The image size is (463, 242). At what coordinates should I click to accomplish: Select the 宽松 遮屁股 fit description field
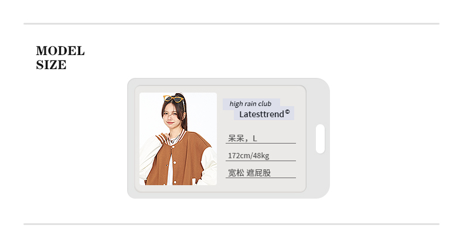coord(261,173)
